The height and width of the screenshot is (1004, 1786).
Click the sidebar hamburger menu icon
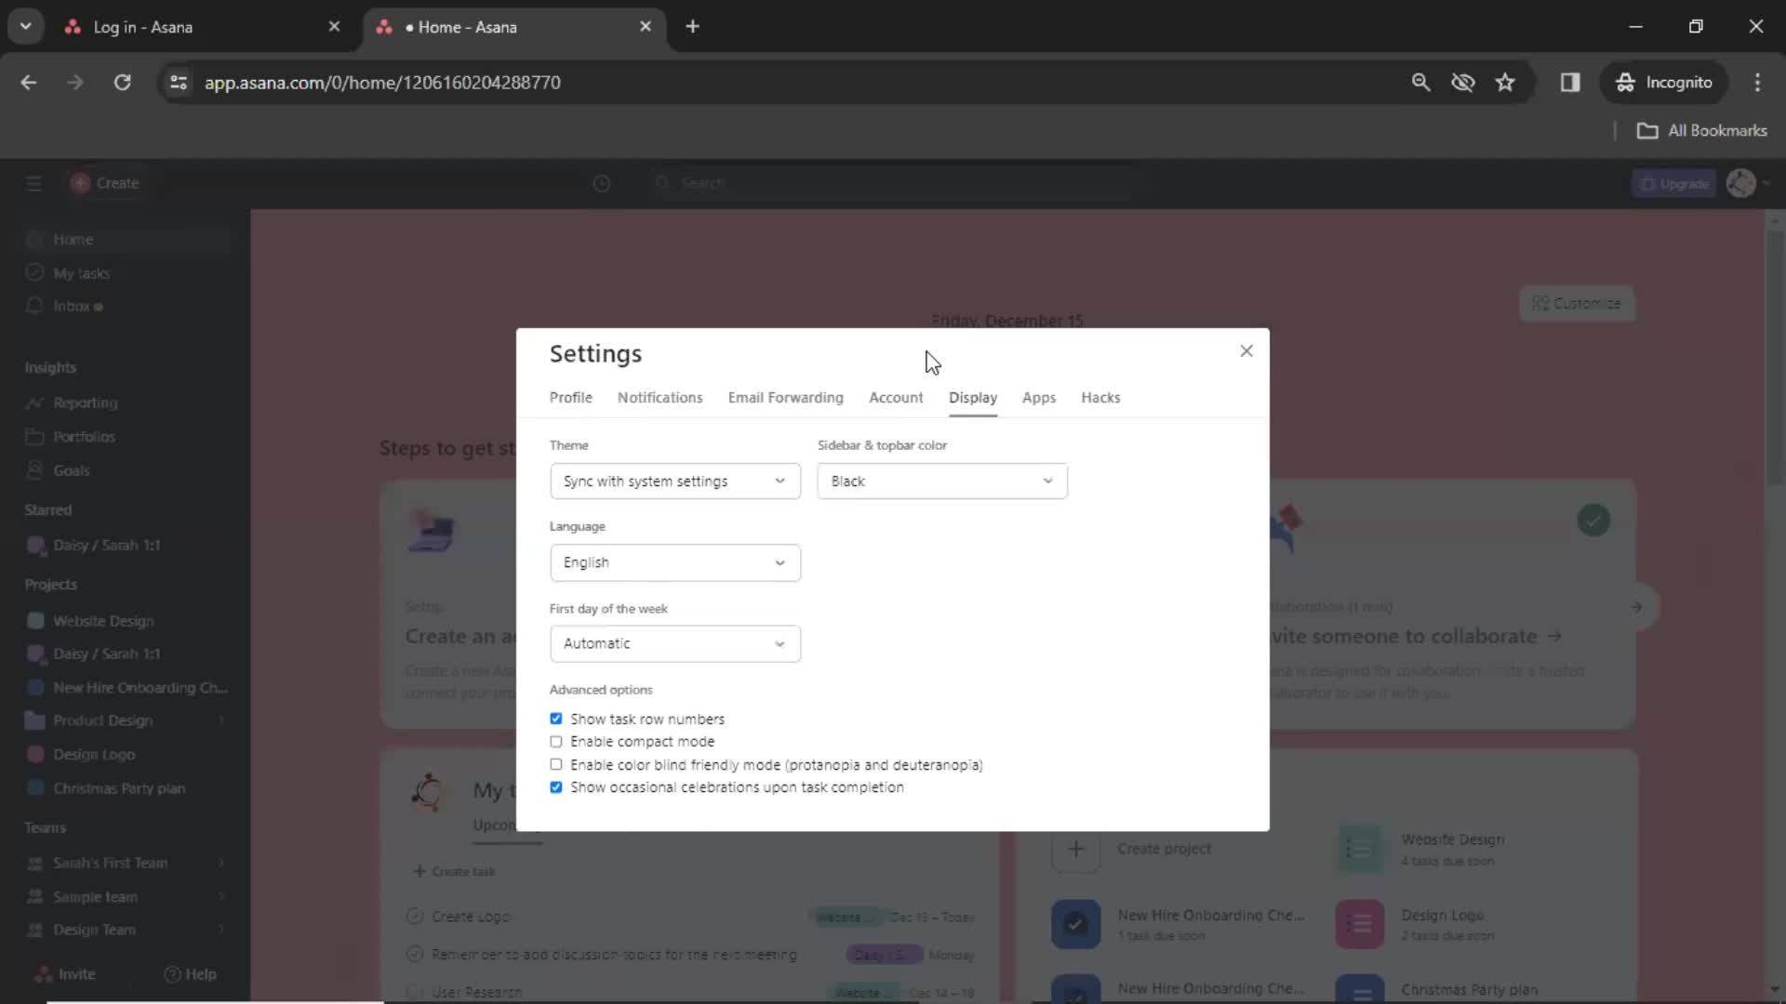coord(34,183)
